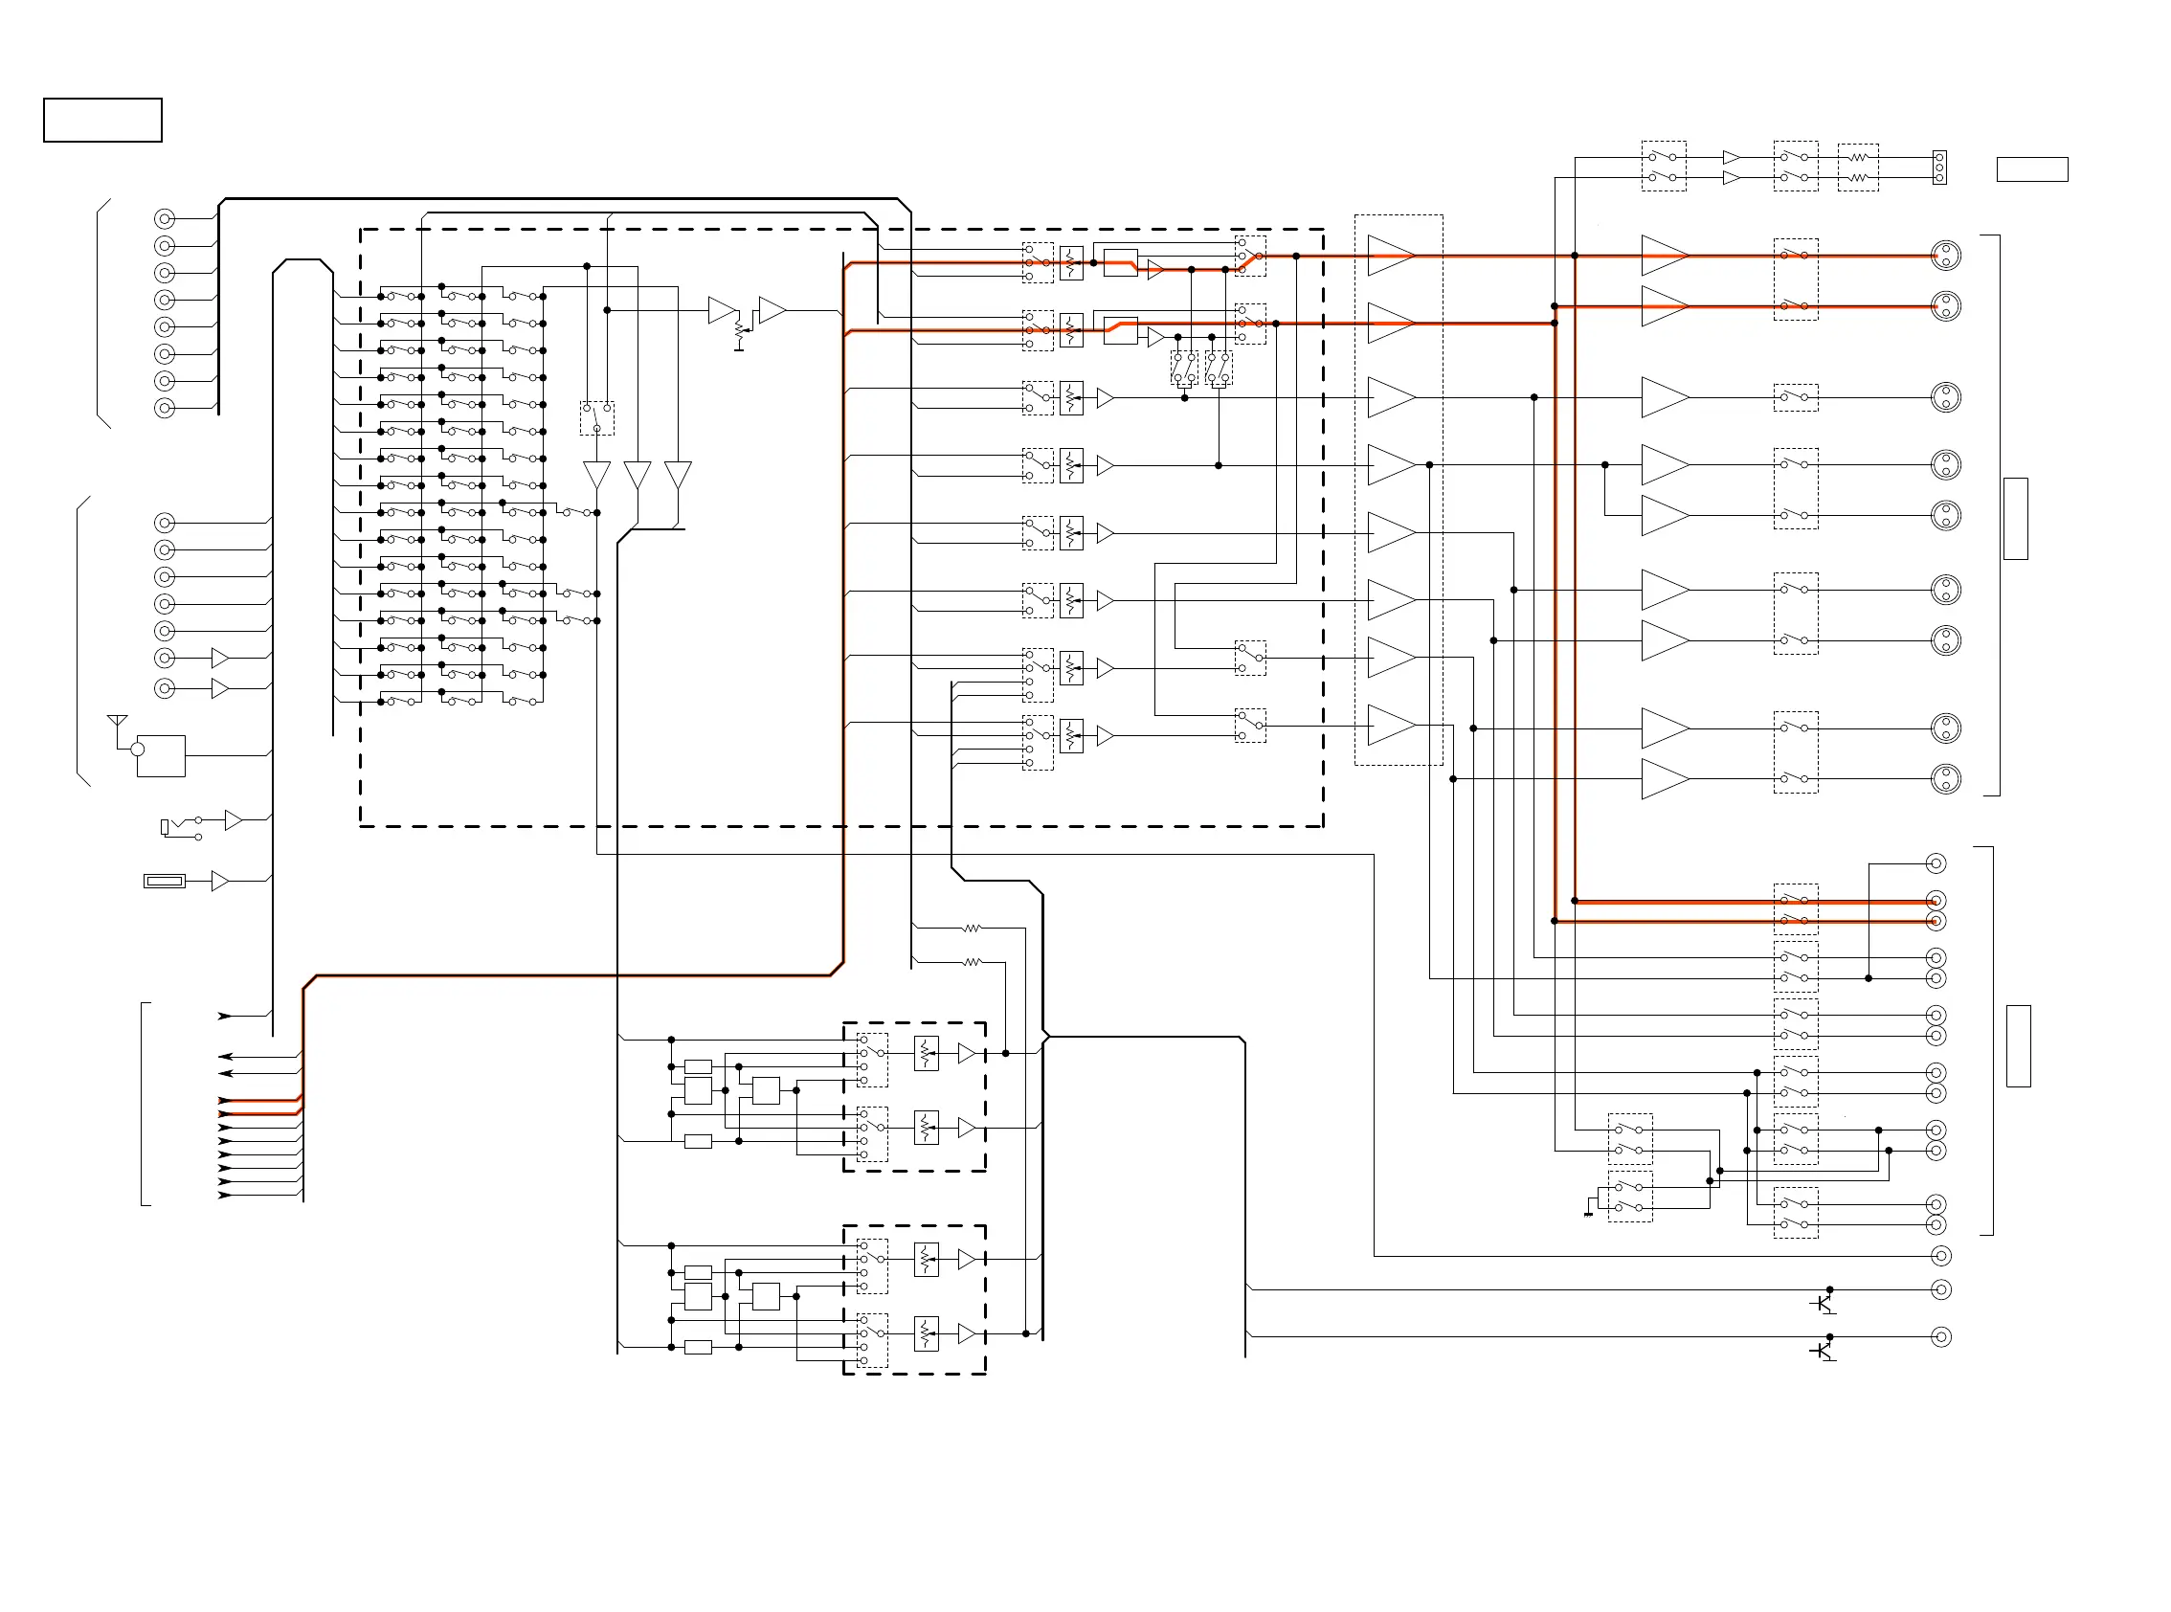Click the empty rectangle at top right
2171x1612 pixels.
[2031, 169]
